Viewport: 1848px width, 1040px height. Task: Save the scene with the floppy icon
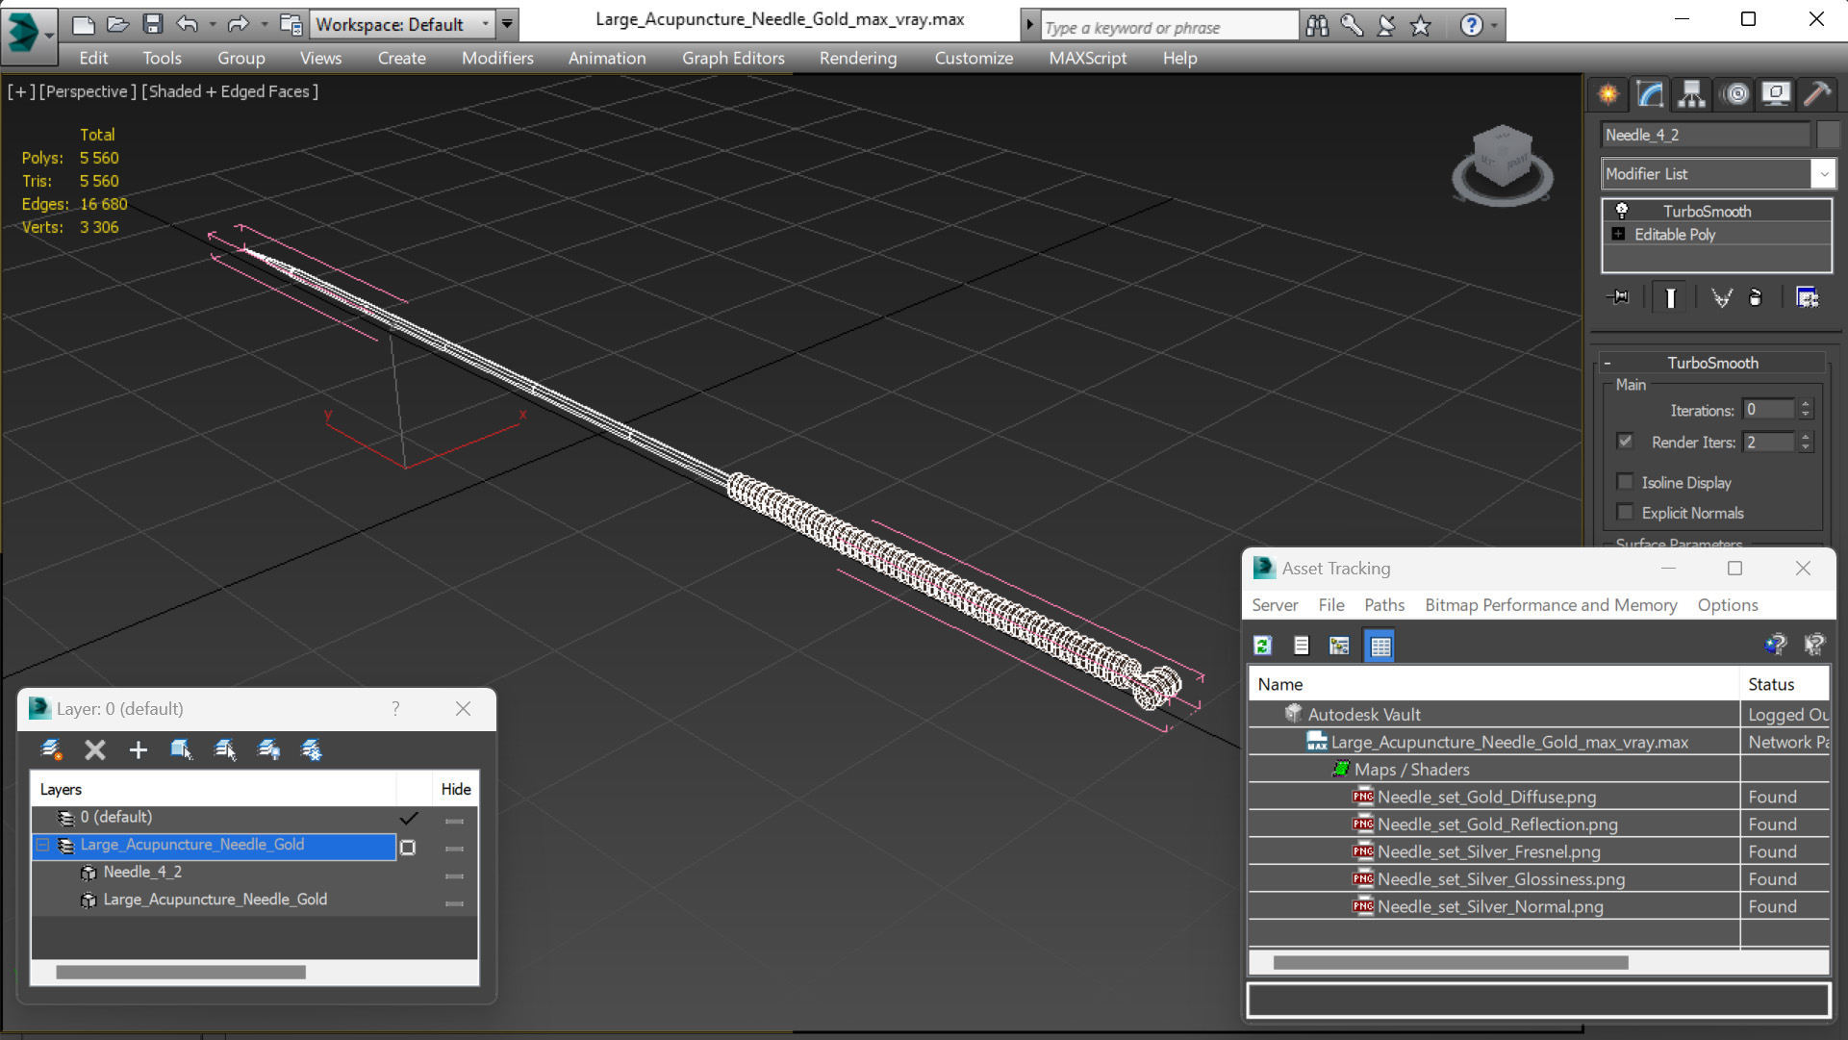(152, 24)
